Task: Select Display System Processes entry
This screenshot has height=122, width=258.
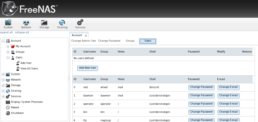Action: tap(27, 102)
